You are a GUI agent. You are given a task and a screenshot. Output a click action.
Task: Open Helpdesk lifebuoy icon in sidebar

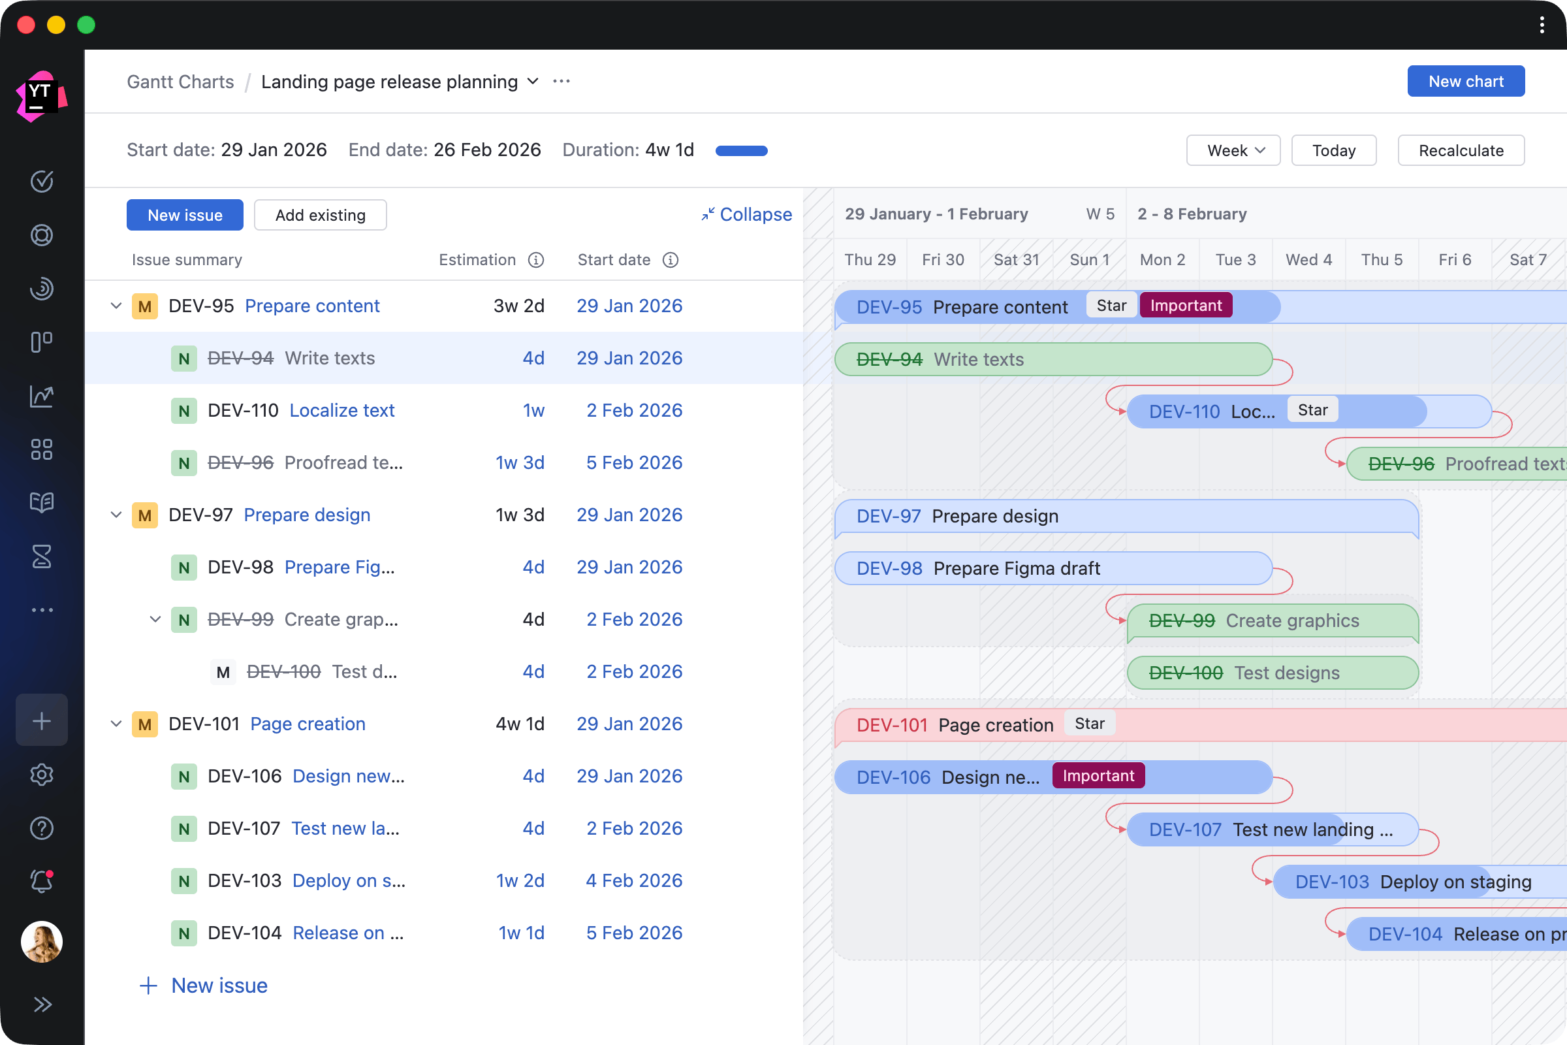click(x=41, y=235)
